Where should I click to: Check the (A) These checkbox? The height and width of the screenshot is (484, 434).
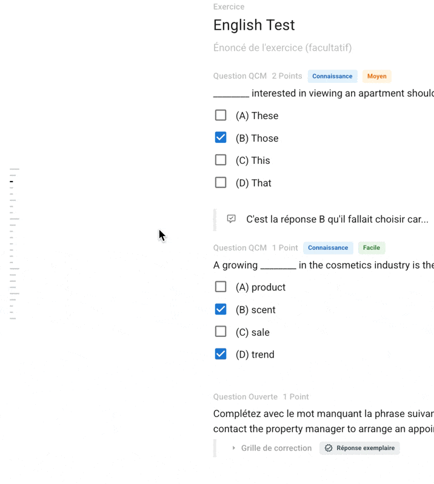tap(221, 116)
